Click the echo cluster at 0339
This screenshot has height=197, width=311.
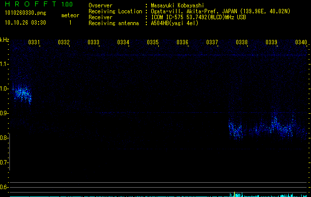[281, 127]
